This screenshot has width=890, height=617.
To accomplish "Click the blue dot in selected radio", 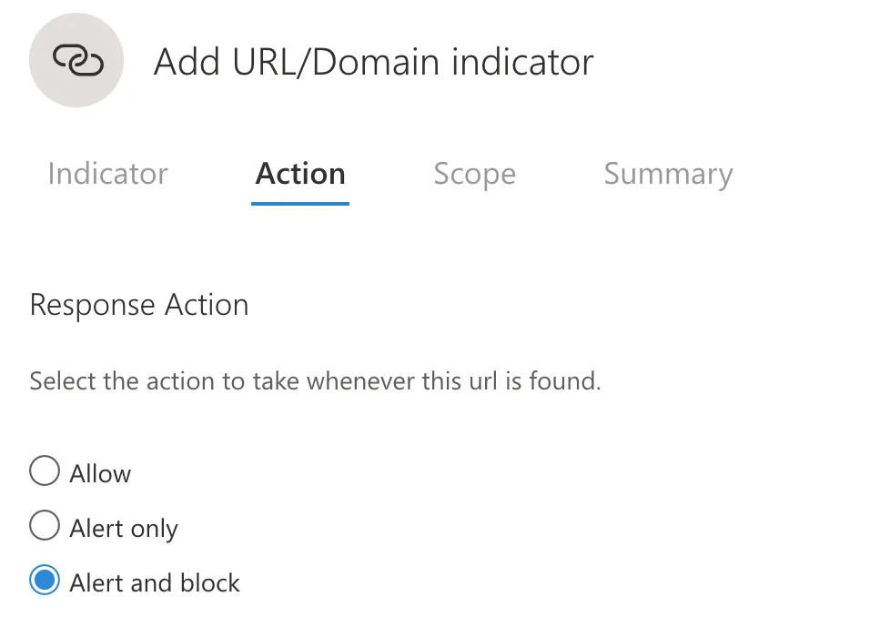I will coord(44,582).
